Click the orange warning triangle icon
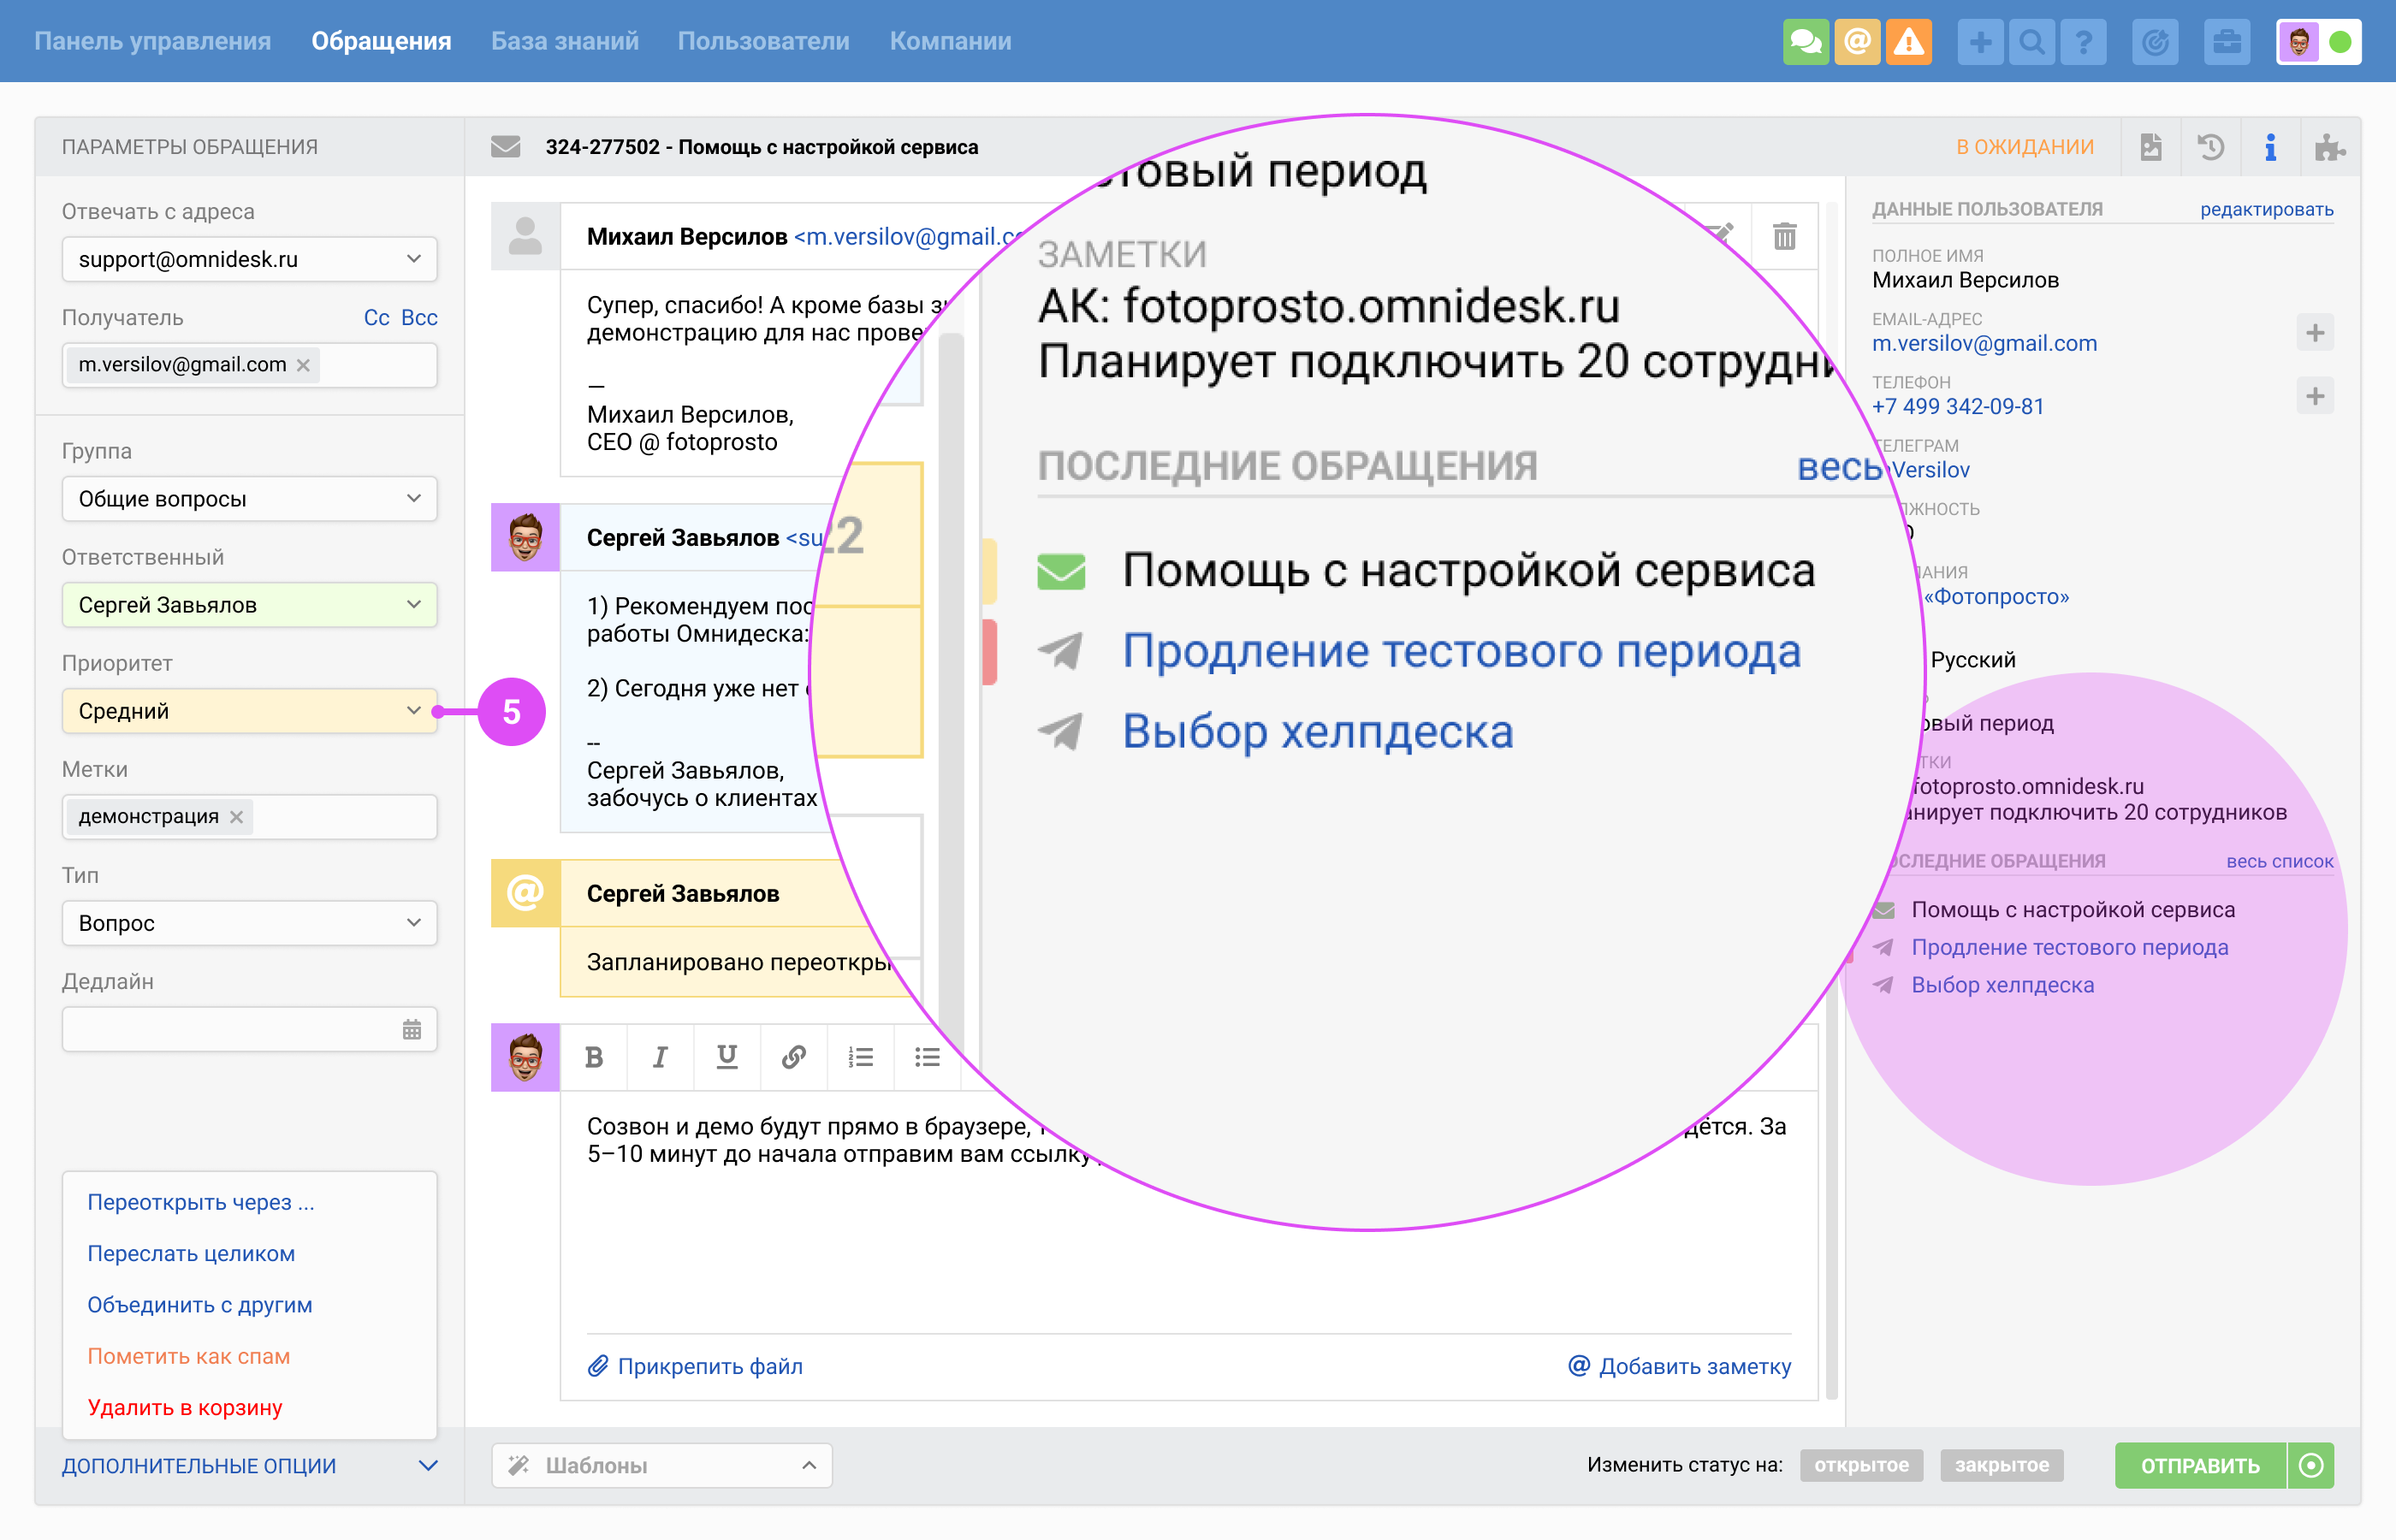Screen dimensions: 2396x1540 tap(1908, 42)
